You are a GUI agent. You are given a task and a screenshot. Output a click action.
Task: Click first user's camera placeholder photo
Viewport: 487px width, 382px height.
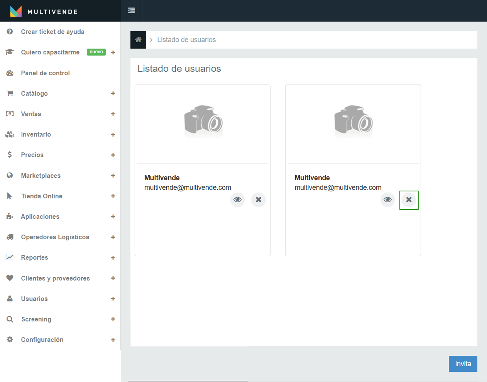pos(203,121)
